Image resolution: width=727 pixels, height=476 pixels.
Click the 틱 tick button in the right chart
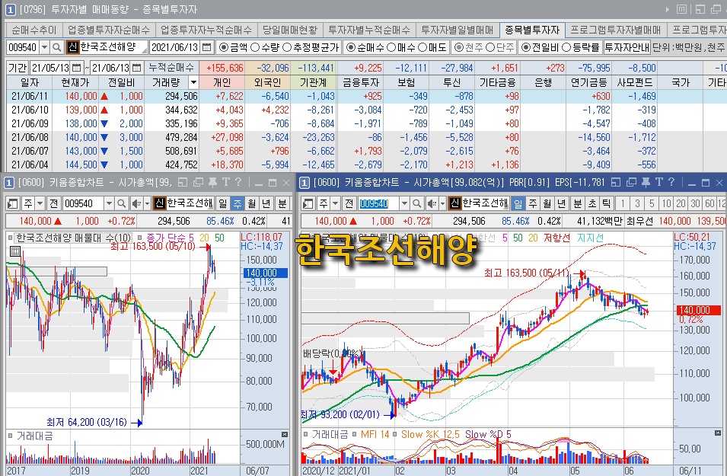pos(606,203)
